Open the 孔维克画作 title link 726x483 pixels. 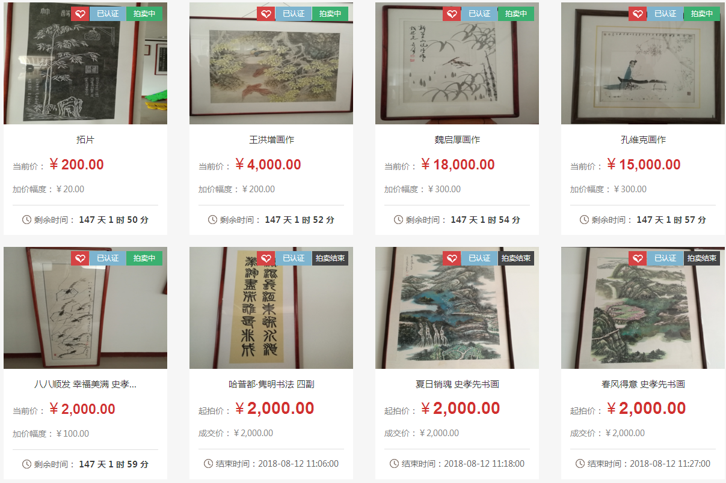click(x=643, y=139)
